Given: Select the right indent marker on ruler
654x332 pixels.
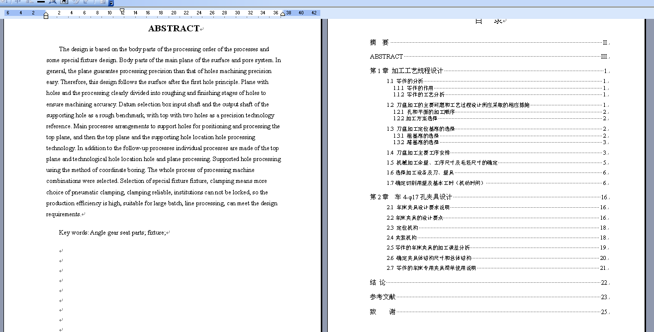Looking at the screenshot, I should tap(283, 14).
